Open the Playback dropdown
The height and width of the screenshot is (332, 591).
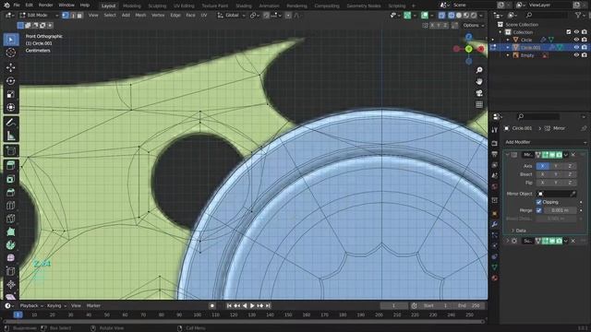click(31, 305)
